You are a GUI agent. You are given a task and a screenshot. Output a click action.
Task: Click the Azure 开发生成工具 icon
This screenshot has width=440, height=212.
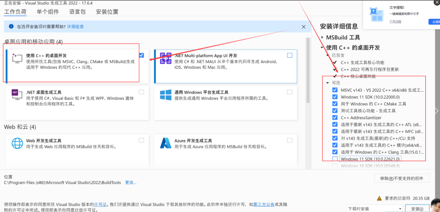click(166, 143)
